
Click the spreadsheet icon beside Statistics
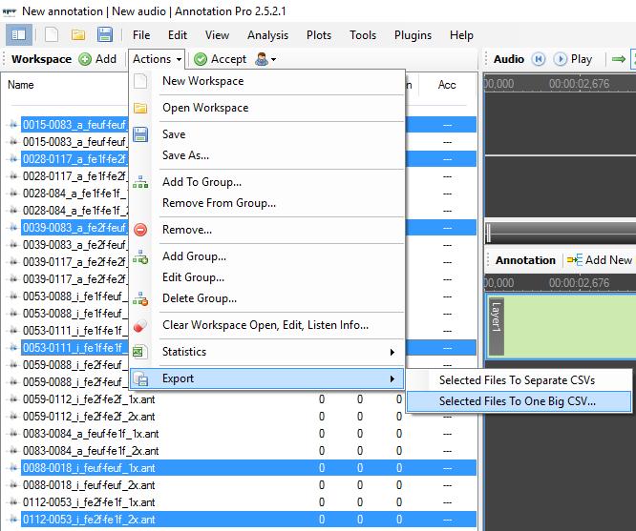point(138,352)
